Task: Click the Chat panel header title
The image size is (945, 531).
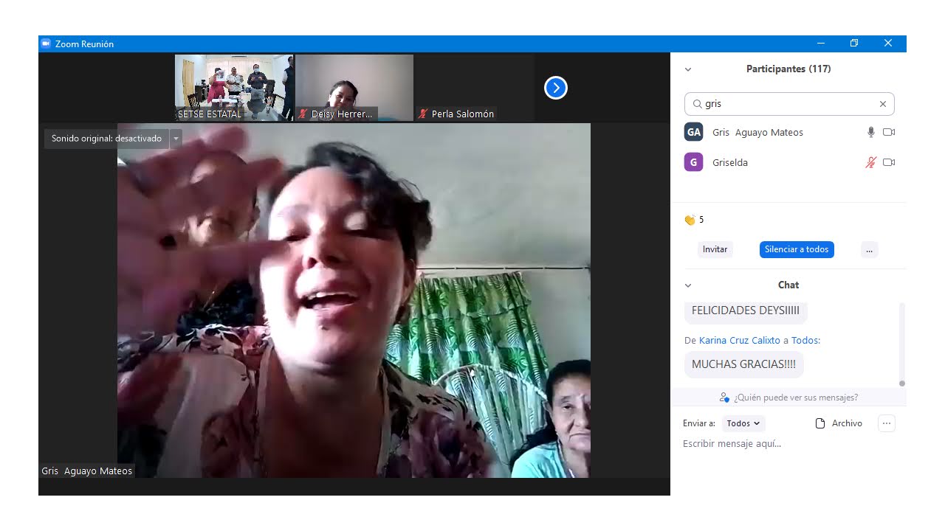Action: tap(788, 285)
